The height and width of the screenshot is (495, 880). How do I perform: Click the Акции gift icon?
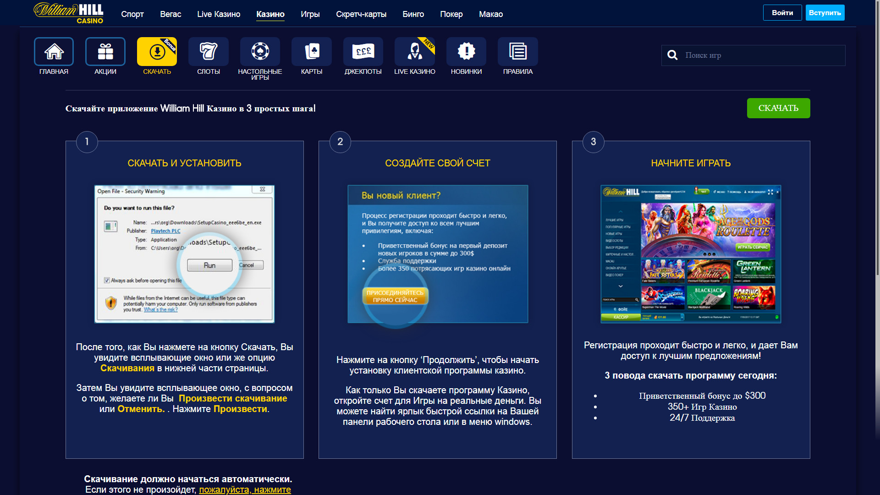tap(105, 51)
